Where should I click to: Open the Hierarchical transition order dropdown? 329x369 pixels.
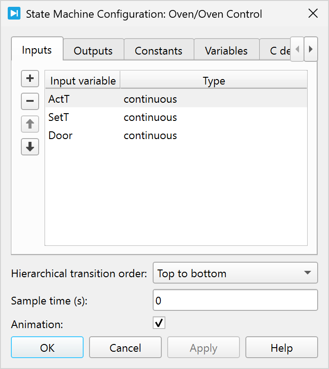click(x=235, y=274)
